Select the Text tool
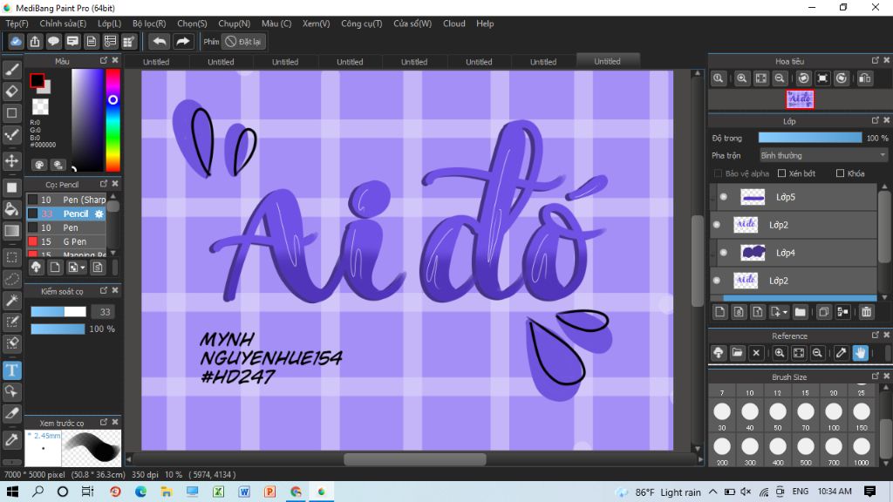This screenshot has height=502, width=893. click(x=12, y=370)
